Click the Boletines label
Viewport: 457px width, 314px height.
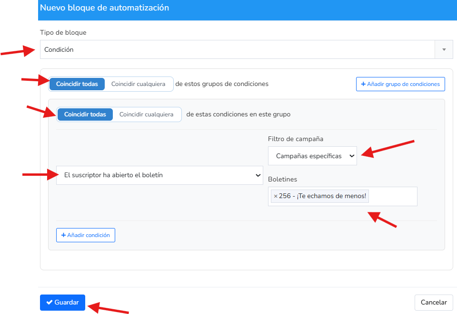point(282,180)
